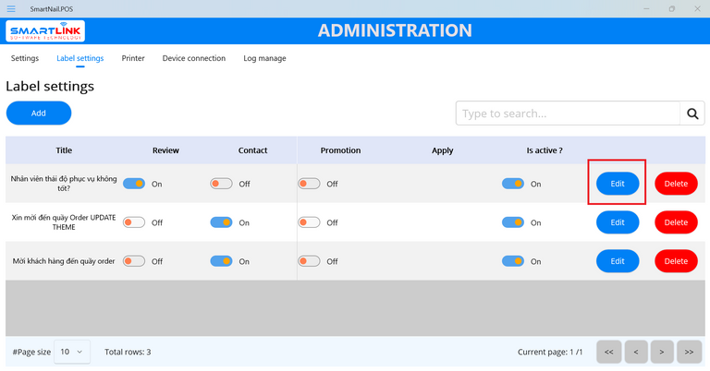Toggle Review switch for first row

(x=134, y=184)
